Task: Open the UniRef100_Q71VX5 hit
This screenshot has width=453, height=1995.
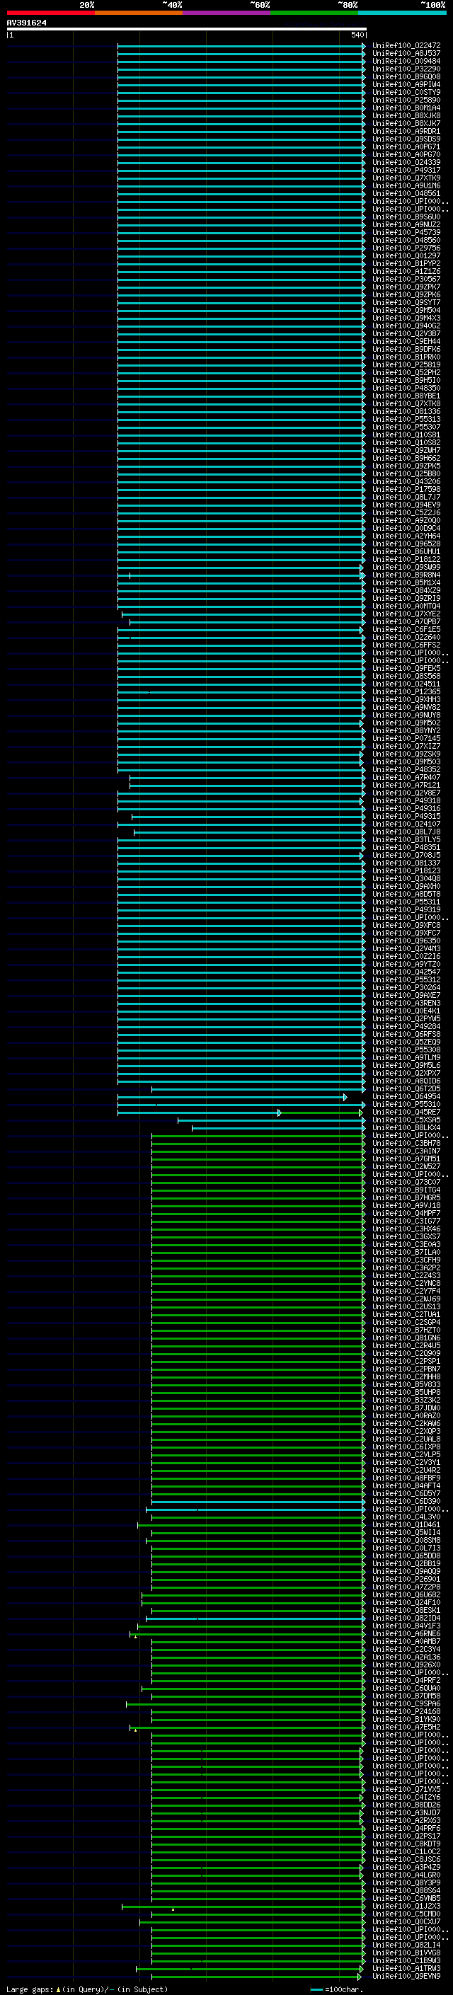Action: pyautogui.click(x=406, y=1790)
